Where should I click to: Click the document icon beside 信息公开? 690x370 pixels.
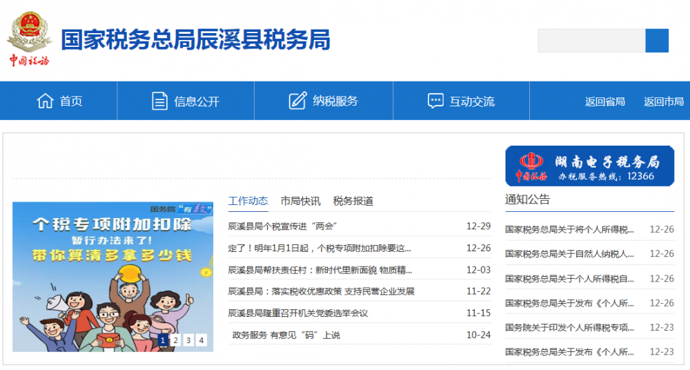coord(159,101)
